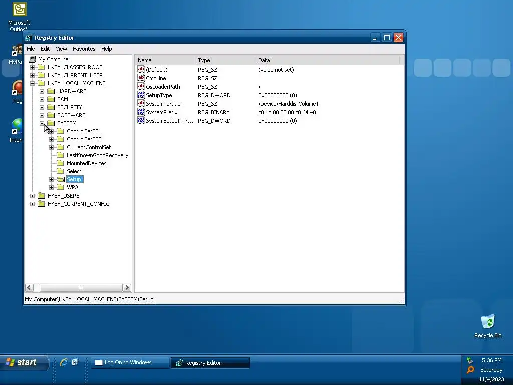Click the SOFTWARE folder icon
Image resolution: width=513 pixels, height=385 pixels.
[51, 115]
